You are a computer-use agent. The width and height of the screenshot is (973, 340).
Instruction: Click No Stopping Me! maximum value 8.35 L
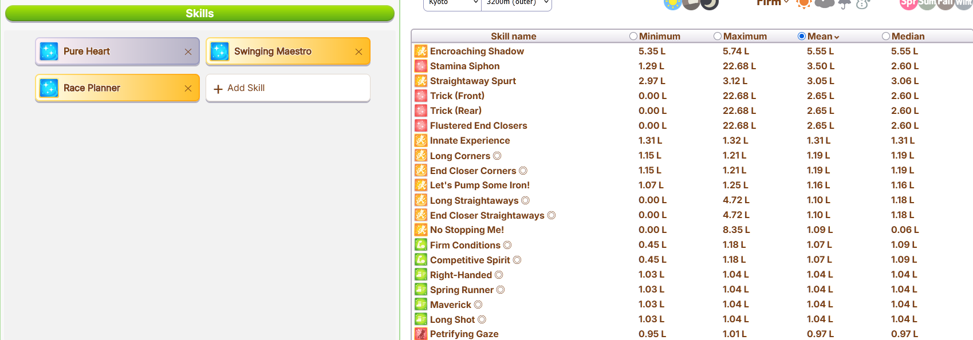point(736,230)
